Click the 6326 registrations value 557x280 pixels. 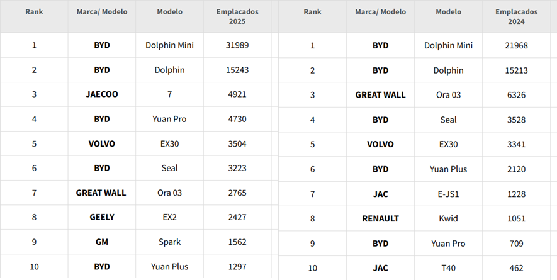pos(516,95)
